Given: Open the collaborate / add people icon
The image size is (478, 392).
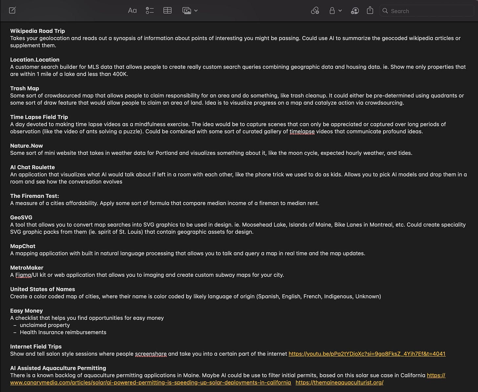Looking at the screenshot, I should coord(355,10).
